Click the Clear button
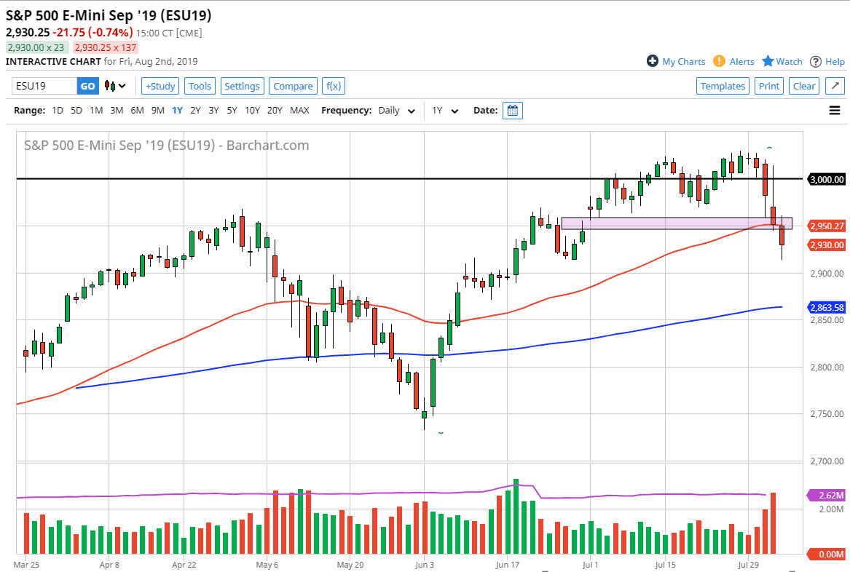 803,85
